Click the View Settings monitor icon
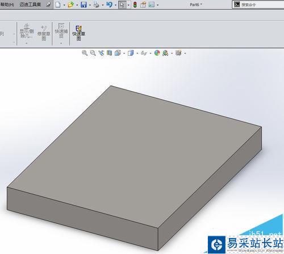The image size is (284, 254). tap(178, 53)
